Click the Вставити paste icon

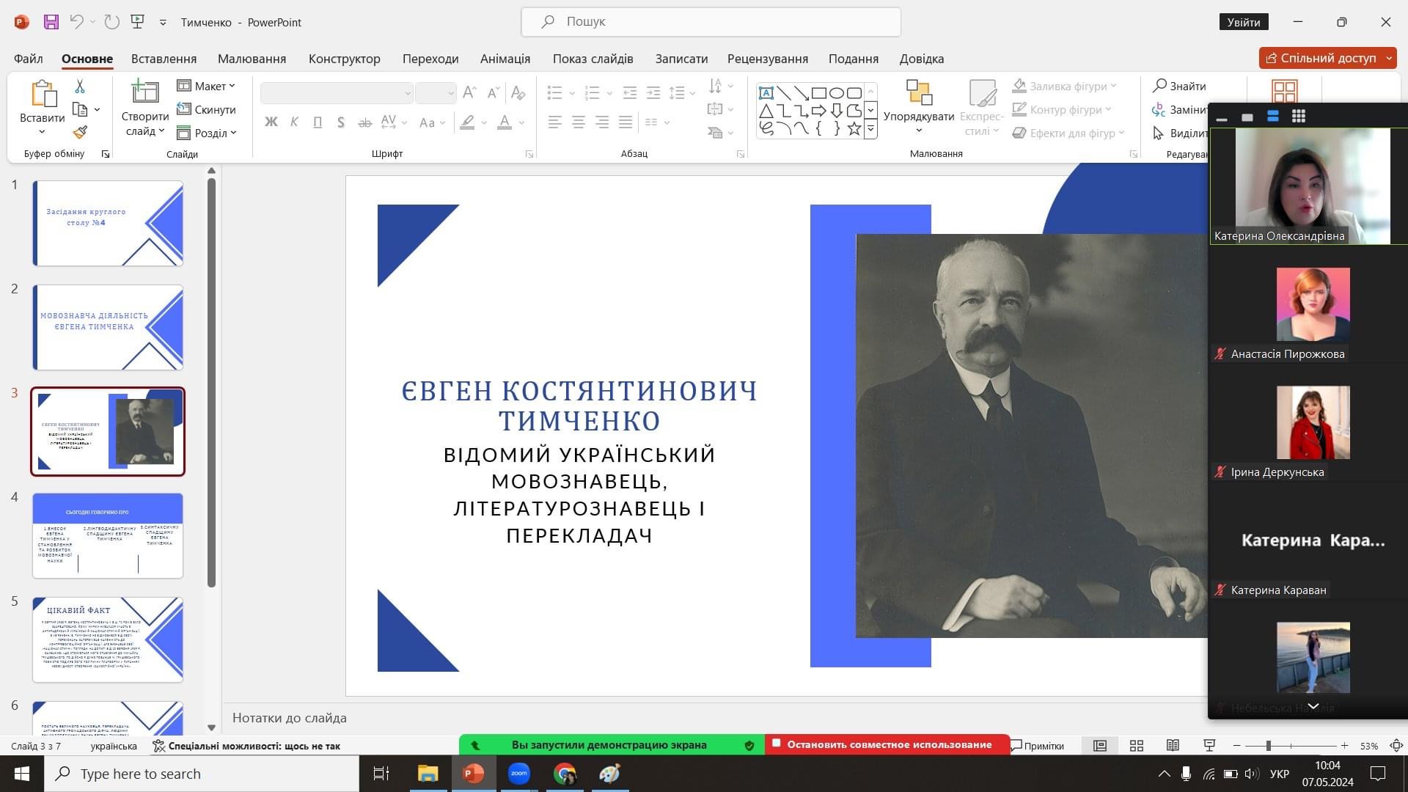pyautogui.click(x=43, y=95)
